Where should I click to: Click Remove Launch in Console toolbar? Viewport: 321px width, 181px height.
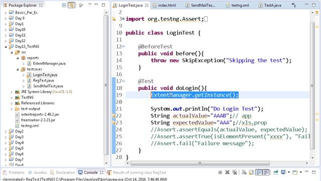pos(227,172)
